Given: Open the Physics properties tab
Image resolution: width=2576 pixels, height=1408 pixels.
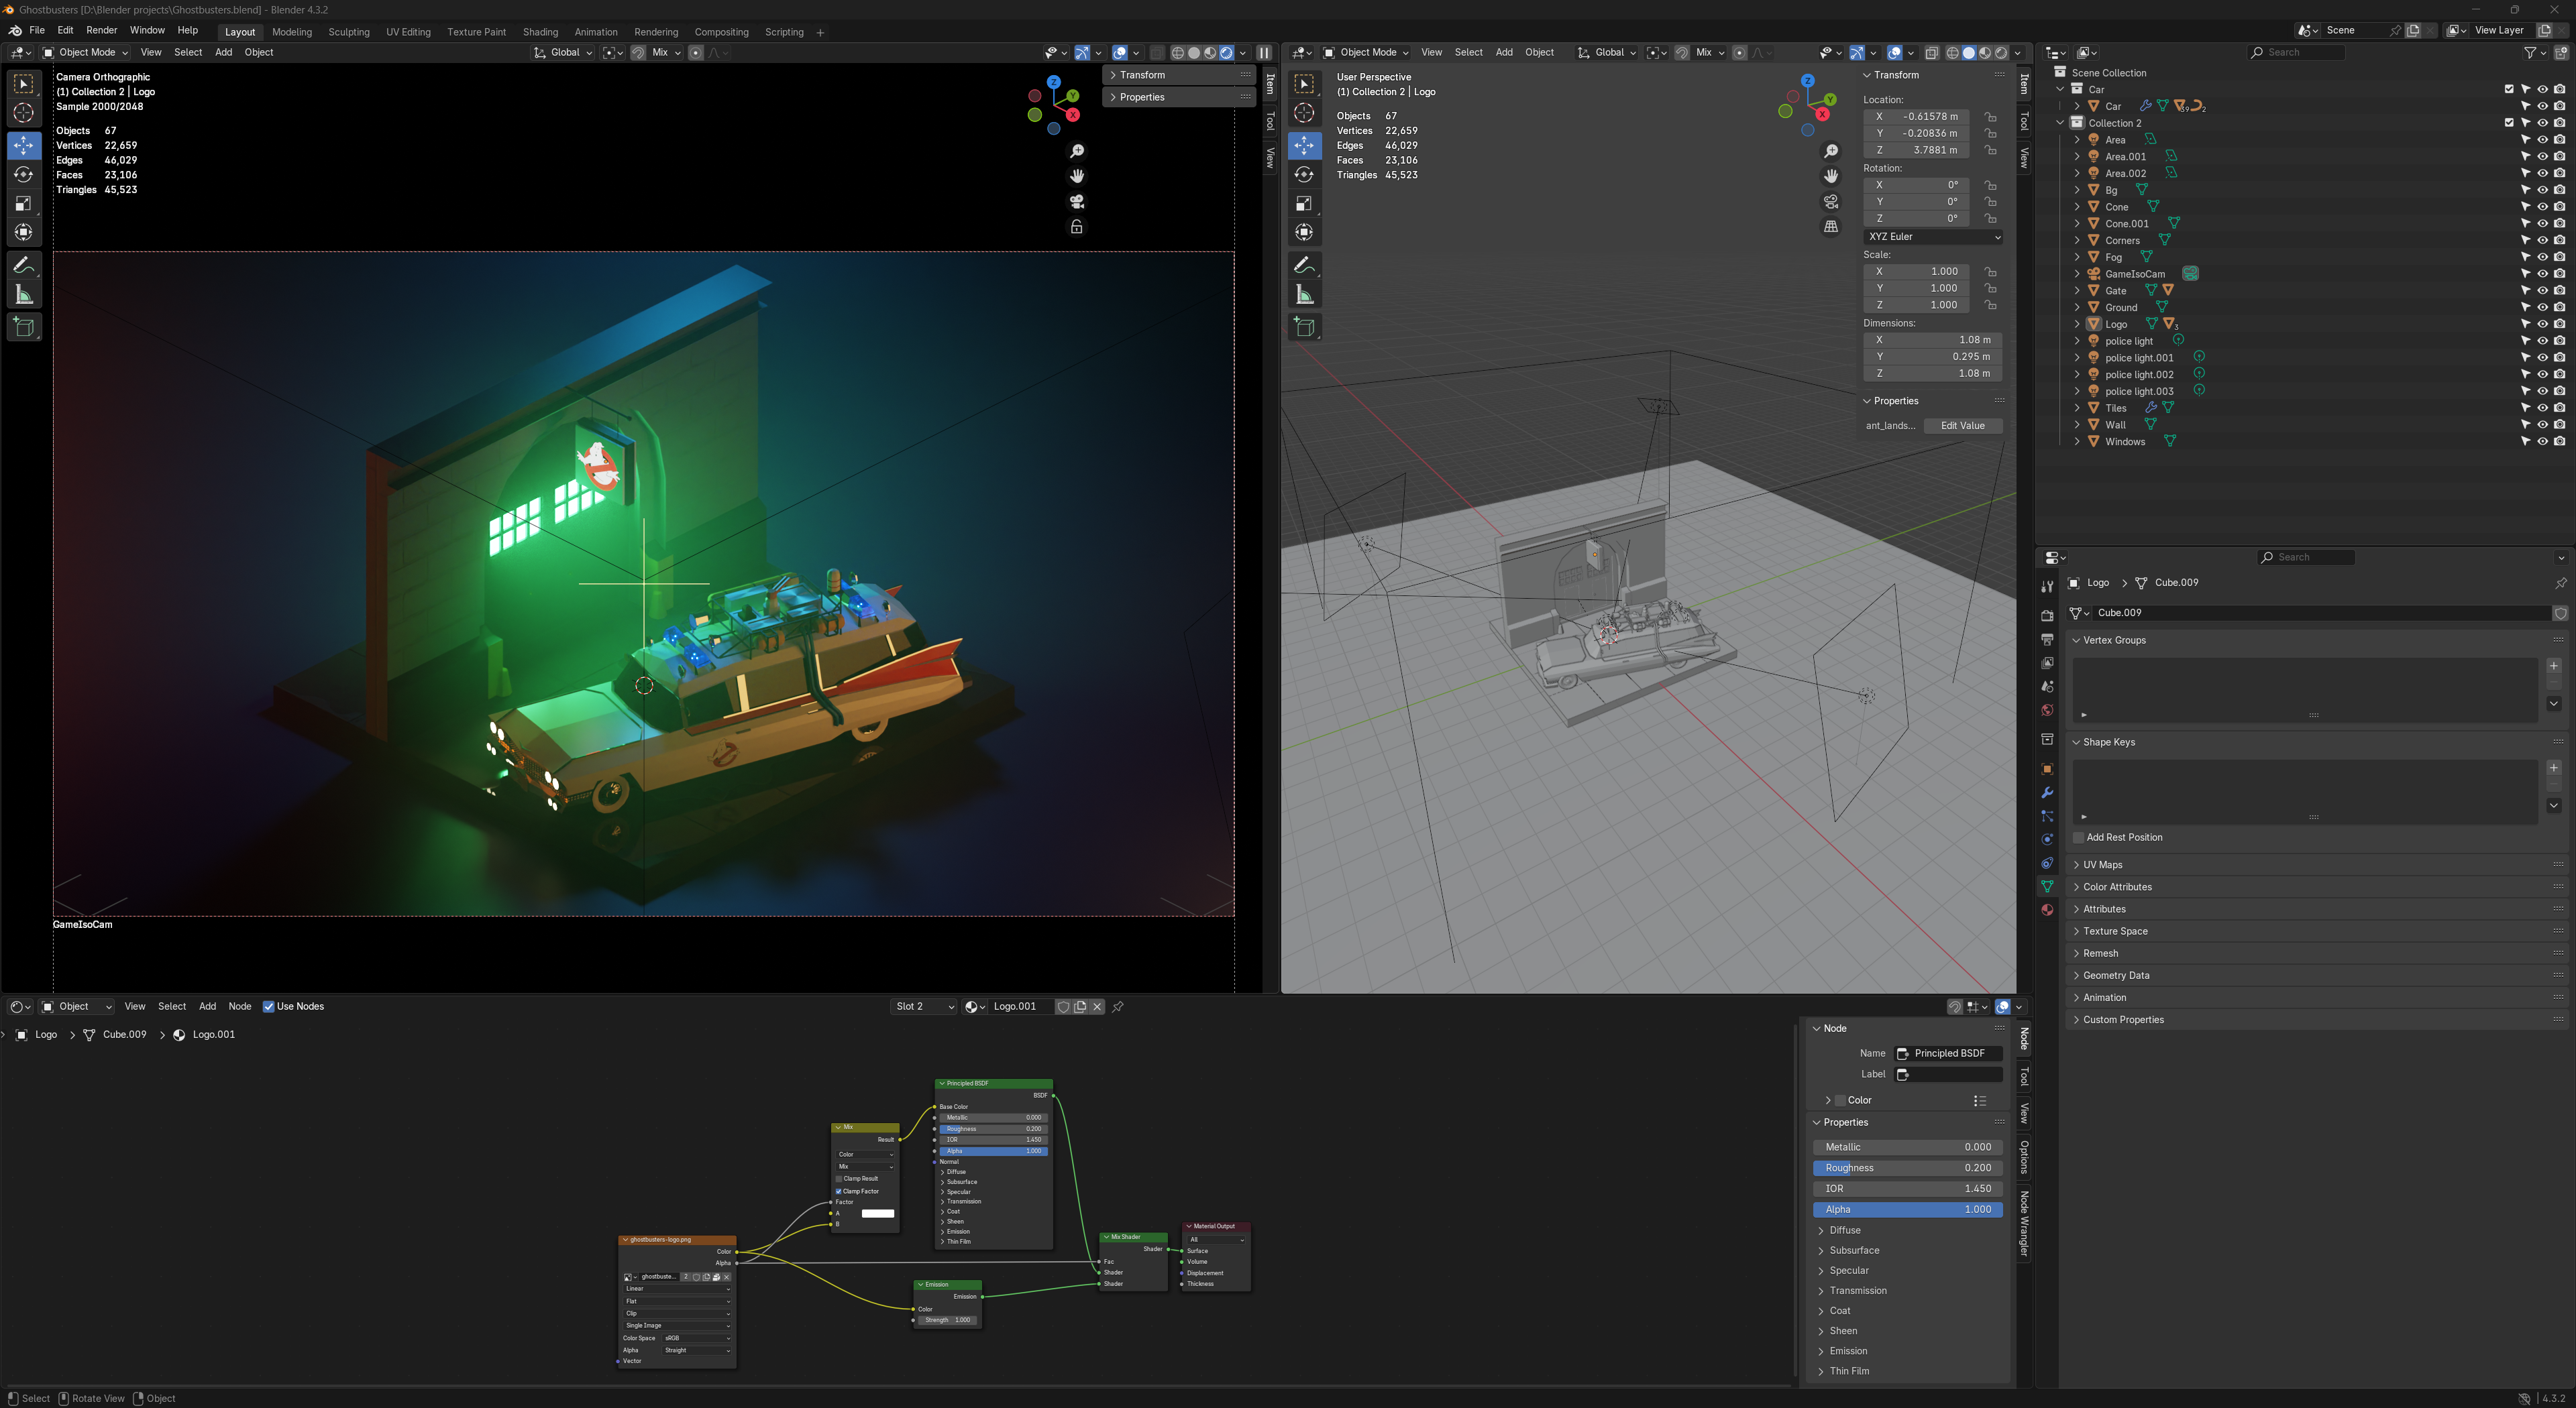Looking at the screenshot, I should click(x=2047, y=839).
